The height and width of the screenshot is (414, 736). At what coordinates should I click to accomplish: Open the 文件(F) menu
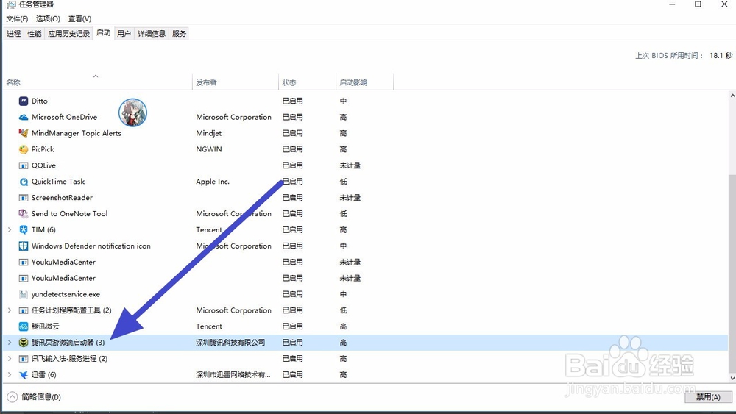pyautogui.click(x=17, y=19)
